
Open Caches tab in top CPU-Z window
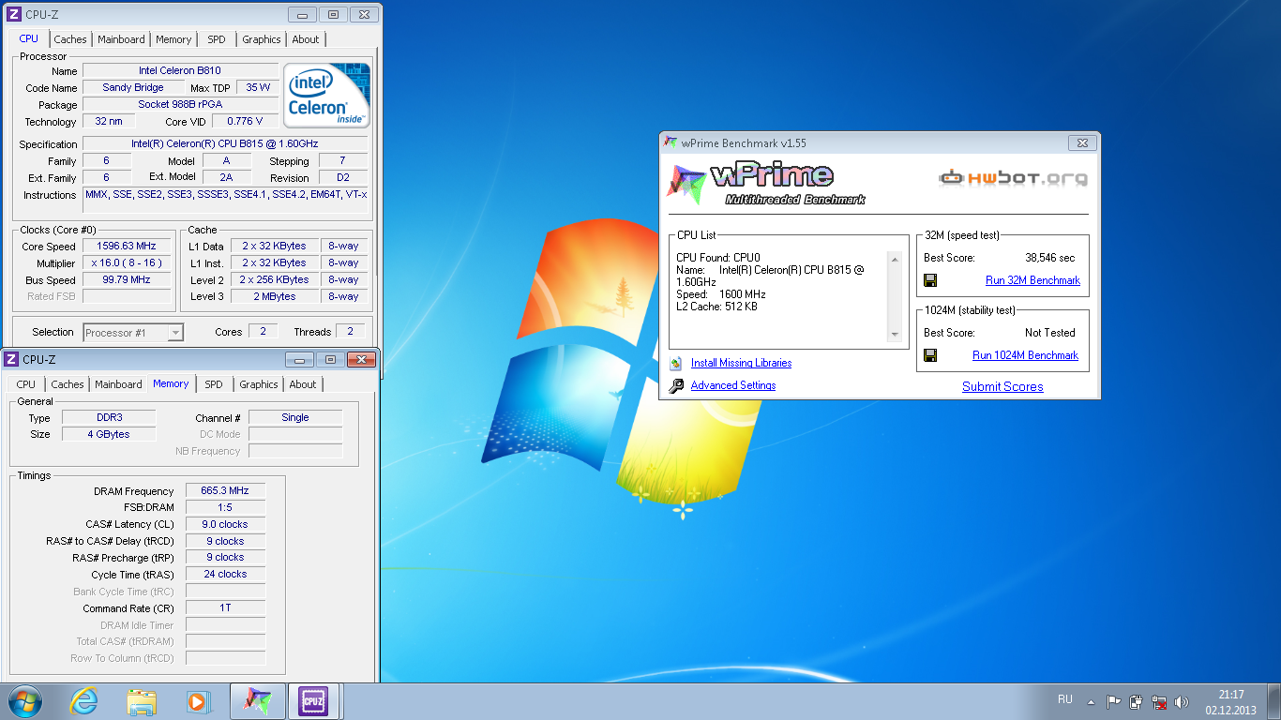click(70, 39)
